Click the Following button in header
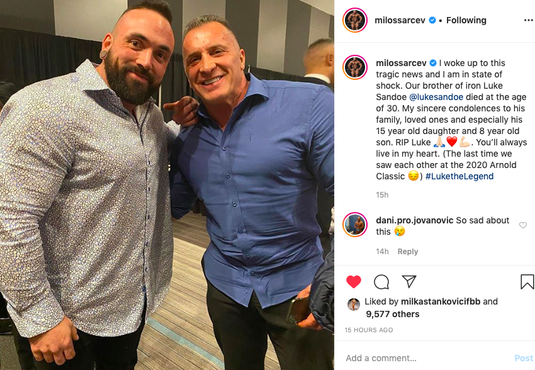 pyautogui.click(x=466, y=21)
